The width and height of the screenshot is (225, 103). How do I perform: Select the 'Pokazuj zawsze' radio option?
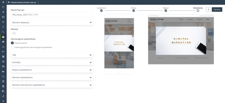coord(12,43)
